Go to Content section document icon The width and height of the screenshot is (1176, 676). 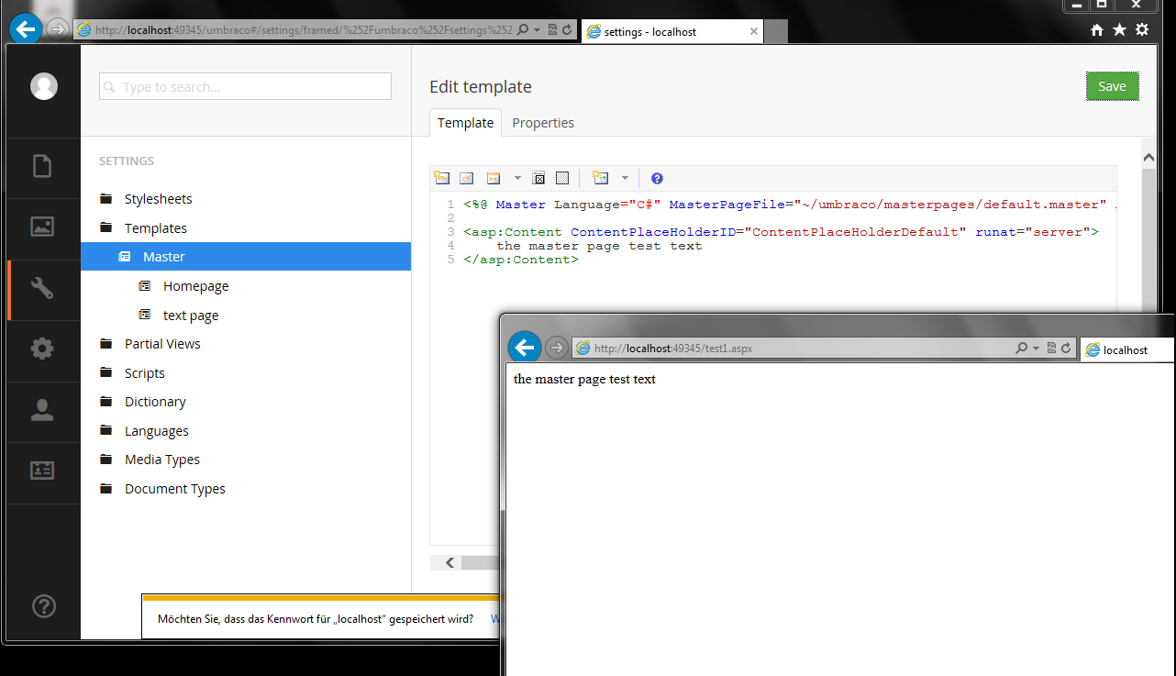coord(42,166)
